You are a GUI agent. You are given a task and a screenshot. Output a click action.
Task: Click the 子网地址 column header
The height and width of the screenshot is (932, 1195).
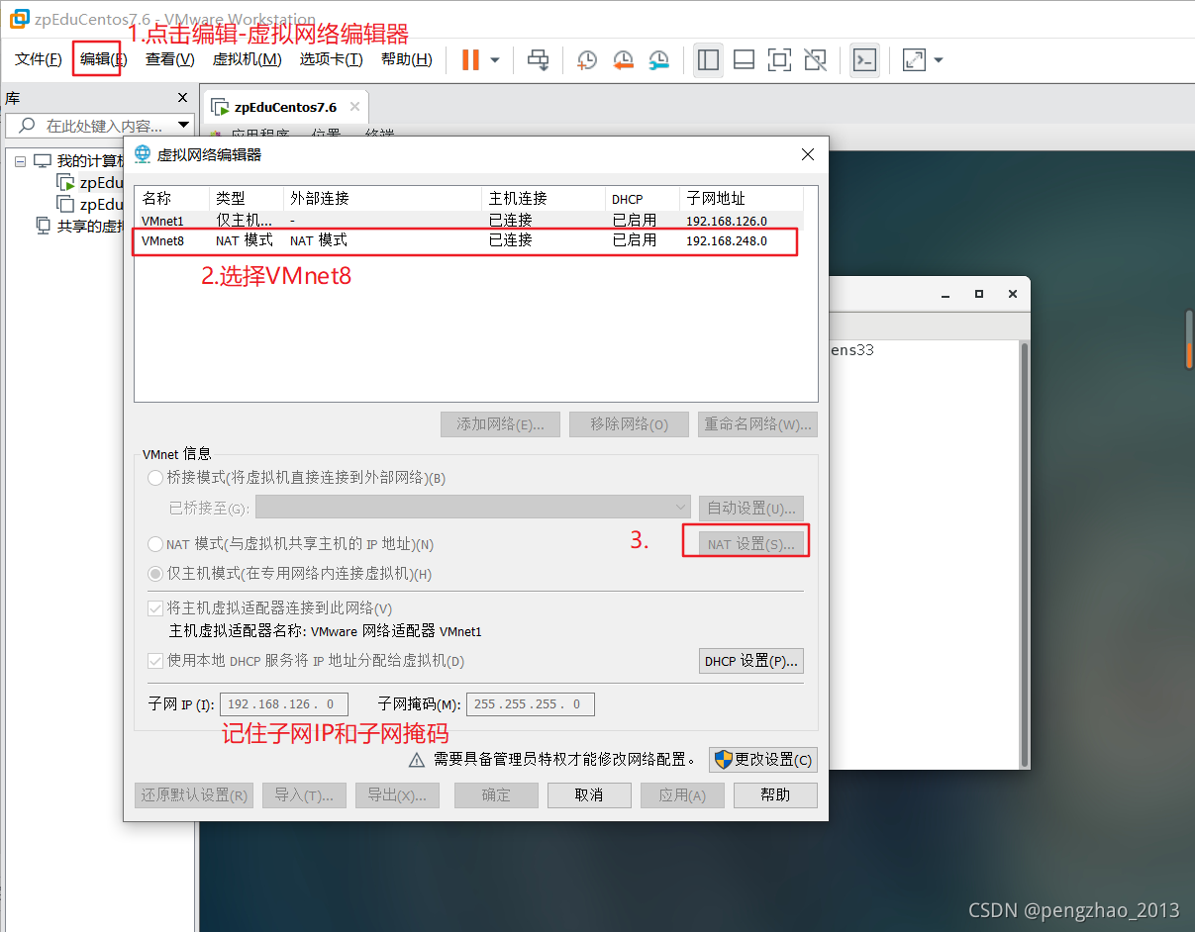click(x=741, y=199)
